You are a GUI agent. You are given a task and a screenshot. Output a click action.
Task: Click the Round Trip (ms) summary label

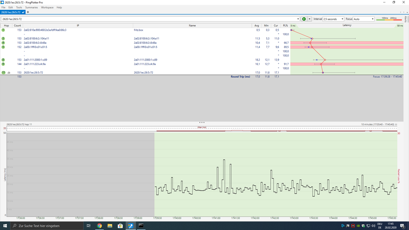click(240, 77)
